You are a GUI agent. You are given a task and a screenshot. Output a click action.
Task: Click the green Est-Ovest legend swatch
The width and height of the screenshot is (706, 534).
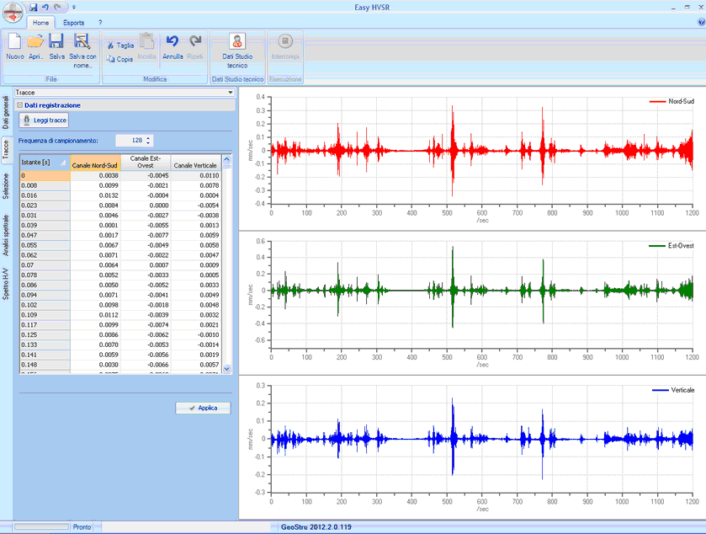point(657,246)
